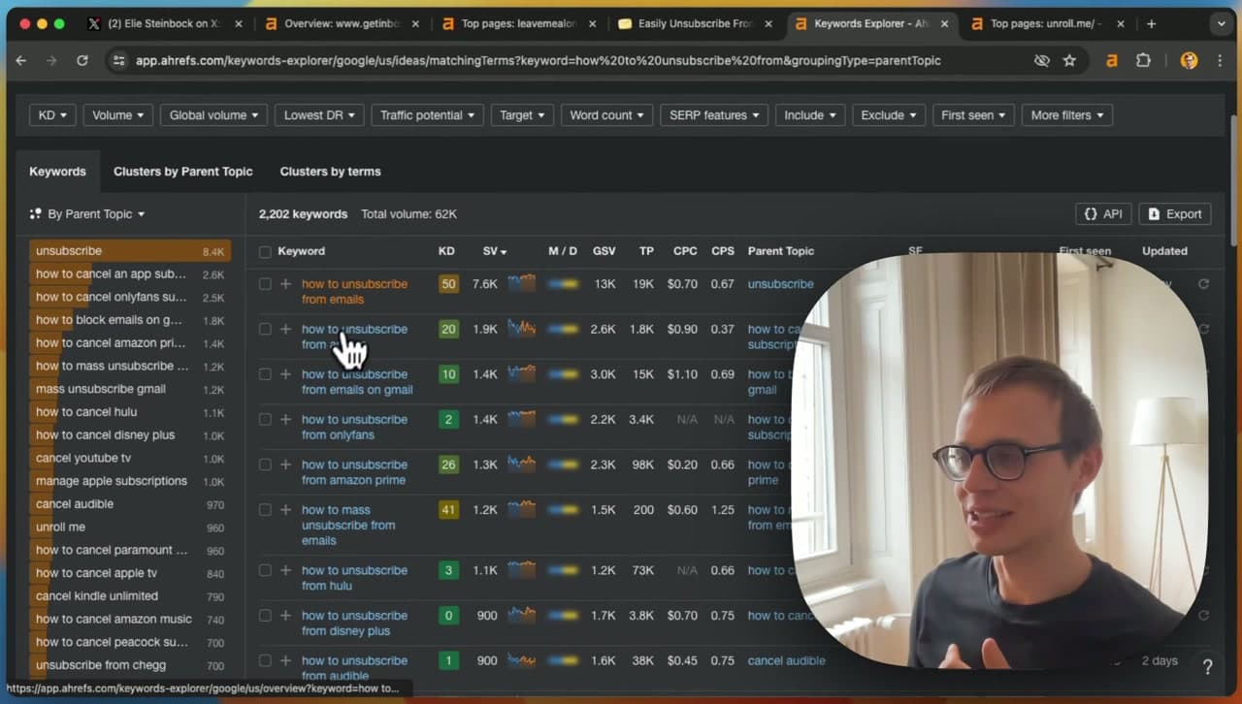The image size is (1242, 704).
Task: Open Chrome three-dot menu
Action: pyautogui.click(x=1220, y=60)
